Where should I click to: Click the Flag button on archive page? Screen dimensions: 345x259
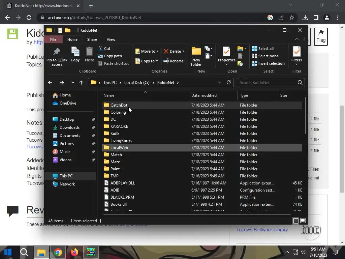[321, 36]
